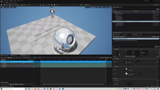This screenshot has width=160, height=90.
Task: Click the Windows Start button
Action: coord(1,89)
